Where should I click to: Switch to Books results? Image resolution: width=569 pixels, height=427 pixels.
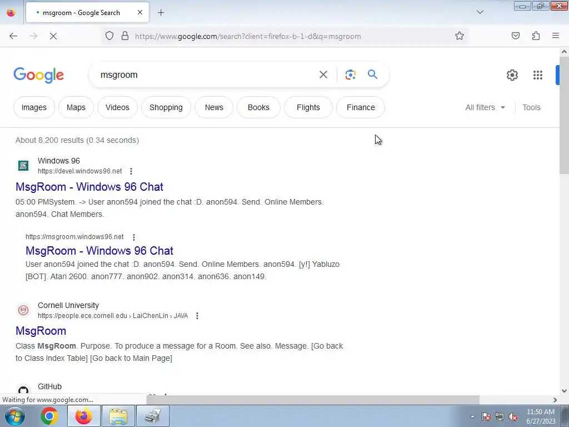pyautogui.click(x=258, y=107)
